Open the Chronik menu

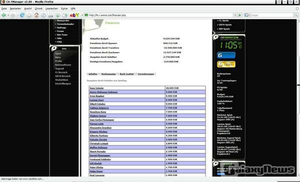coord(38,8)
